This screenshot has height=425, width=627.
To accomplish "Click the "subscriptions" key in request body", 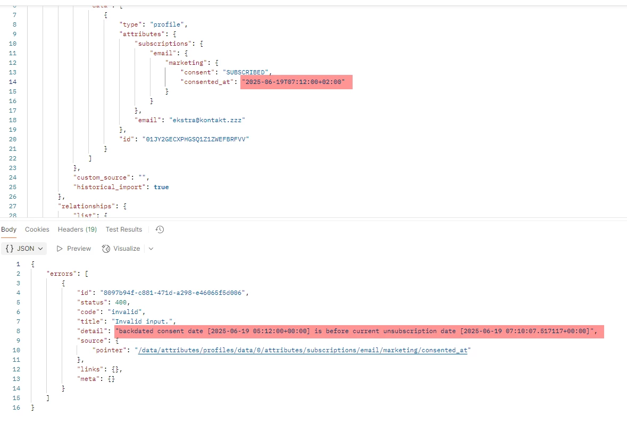I will pyautogui.click(x=163, y=44).
